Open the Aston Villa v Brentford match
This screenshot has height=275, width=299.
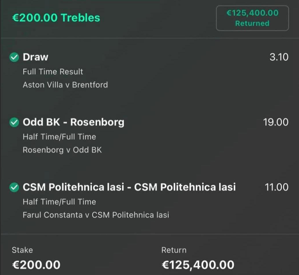[x=65, y=85]
